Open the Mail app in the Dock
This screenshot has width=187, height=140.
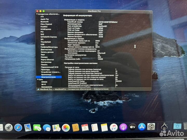coord(28,128)
